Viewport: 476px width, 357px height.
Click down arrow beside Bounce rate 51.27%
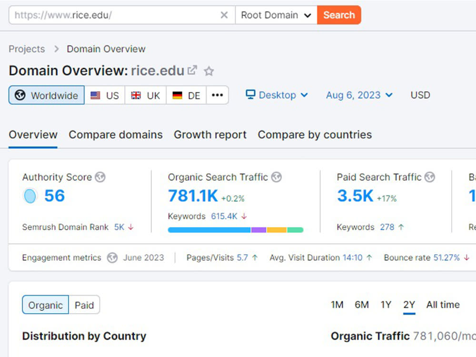(467, 258)
